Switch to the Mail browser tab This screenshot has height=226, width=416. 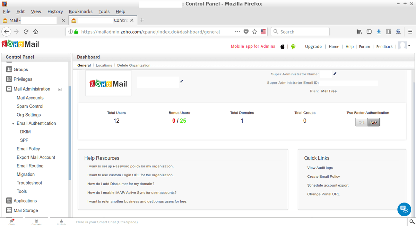(x=34, y=20)
